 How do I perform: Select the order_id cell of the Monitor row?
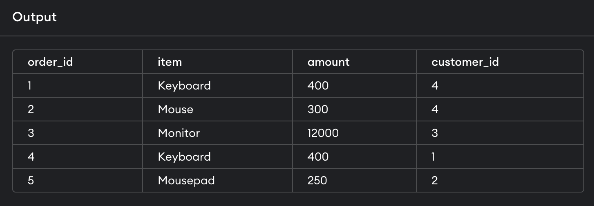31,133
